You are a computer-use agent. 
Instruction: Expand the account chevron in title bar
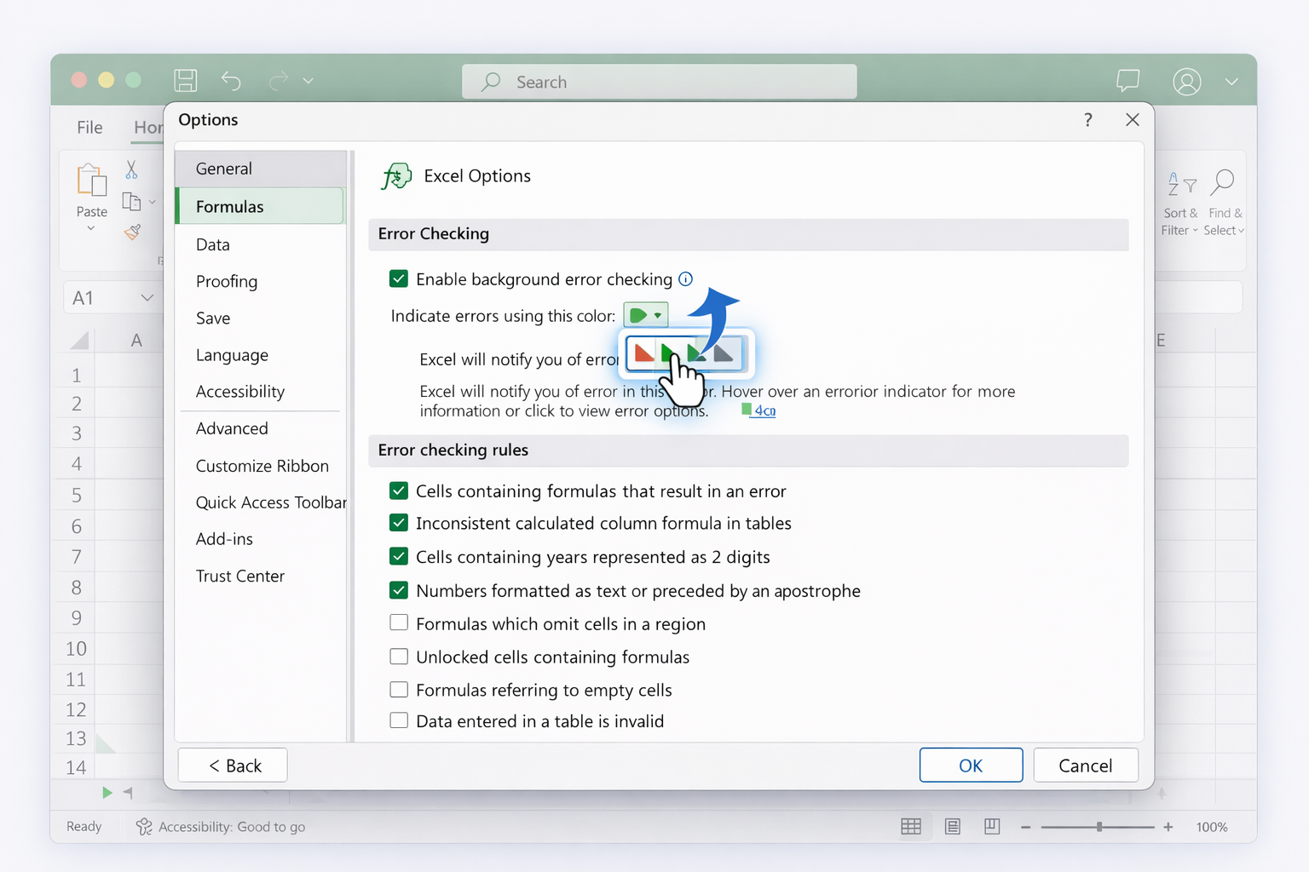1231,82
